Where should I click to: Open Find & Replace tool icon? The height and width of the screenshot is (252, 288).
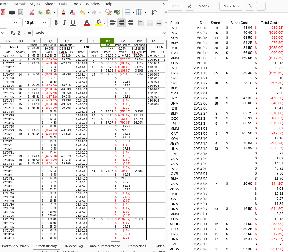tap(108, 12)
